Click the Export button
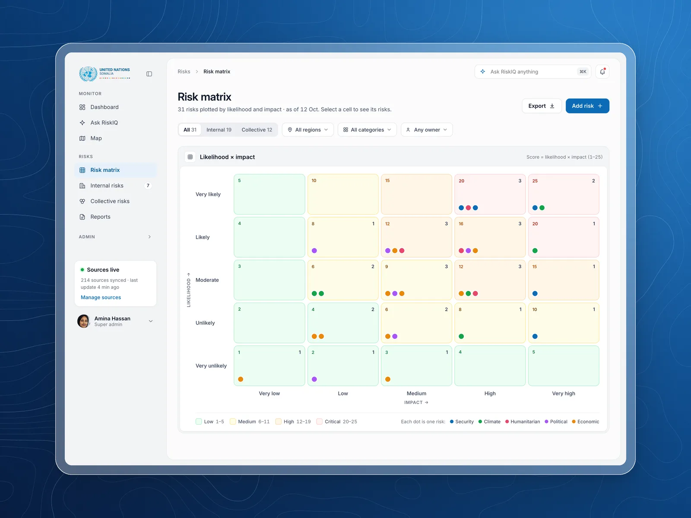Viewport: 691px width, 518px height. (542, 106)
